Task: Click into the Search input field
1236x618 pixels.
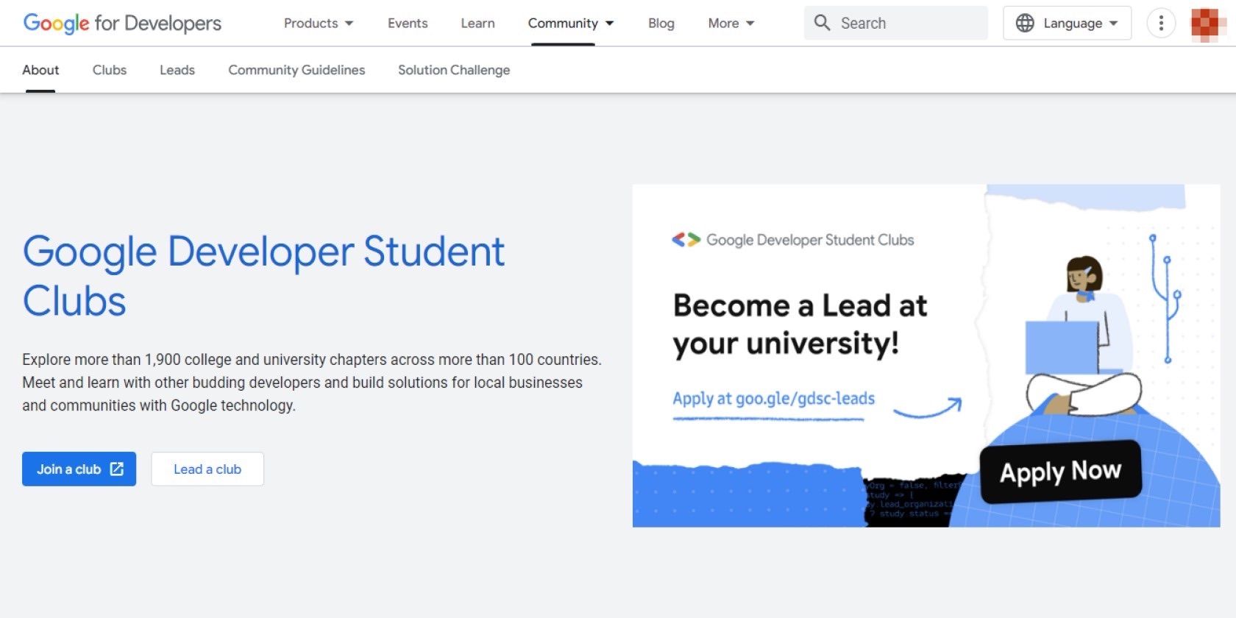Action: (896, 23)
